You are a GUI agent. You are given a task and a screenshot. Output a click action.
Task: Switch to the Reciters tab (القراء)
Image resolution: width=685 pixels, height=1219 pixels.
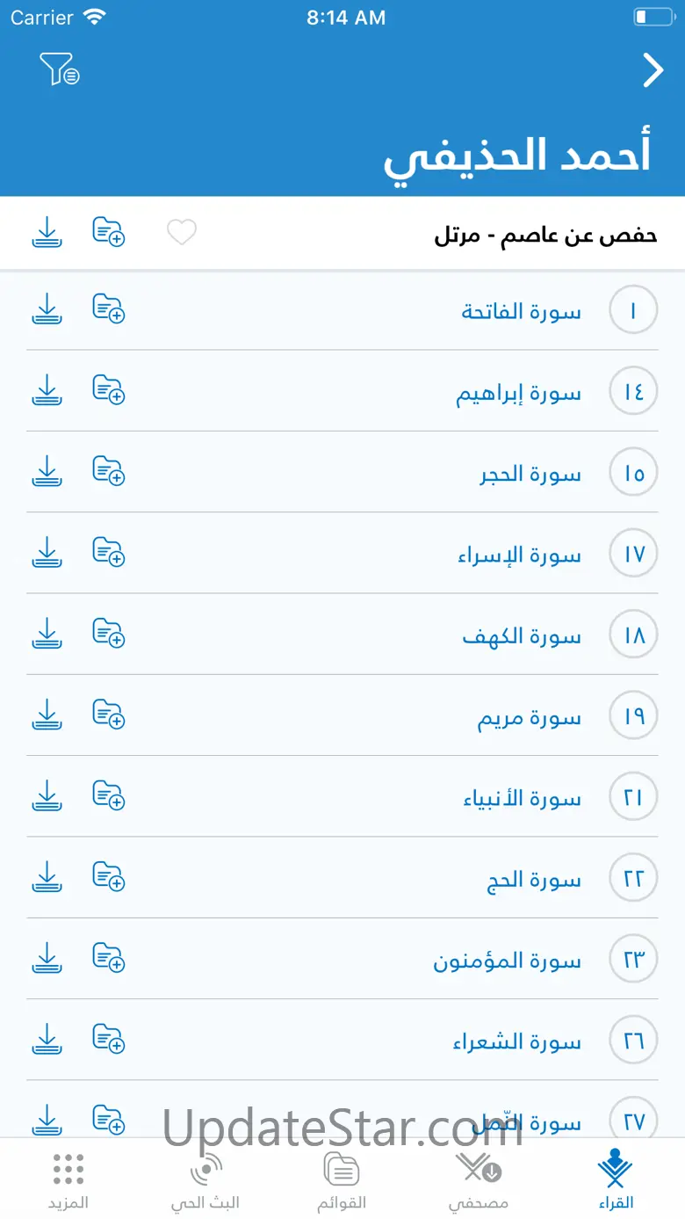(616, 1180)
